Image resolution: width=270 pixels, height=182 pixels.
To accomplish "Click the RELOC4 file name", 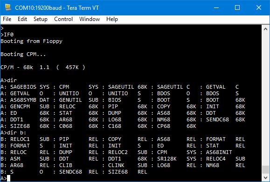I will (x=216, y=159).
